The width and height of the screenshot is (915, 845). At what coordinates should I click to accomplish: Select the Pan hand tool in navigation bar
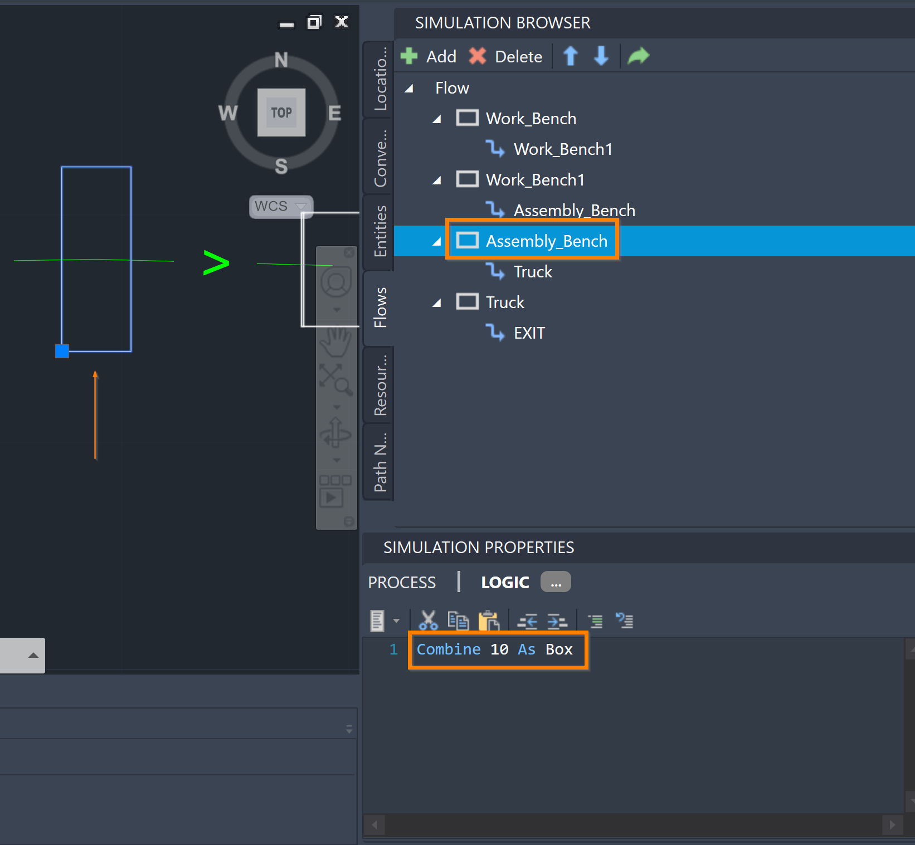tap(336, 341)
